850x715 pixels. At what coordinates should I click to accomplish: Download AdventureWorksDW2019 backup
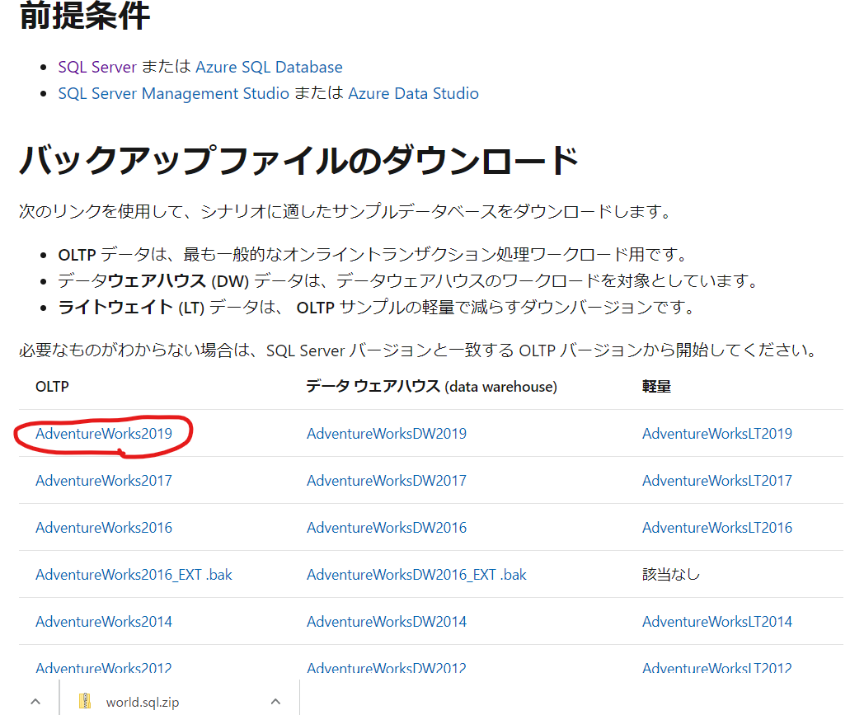[x=387, y=434]
